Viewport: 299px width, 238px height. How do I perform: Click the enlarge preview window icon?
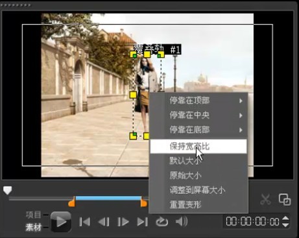click(285, 199)
